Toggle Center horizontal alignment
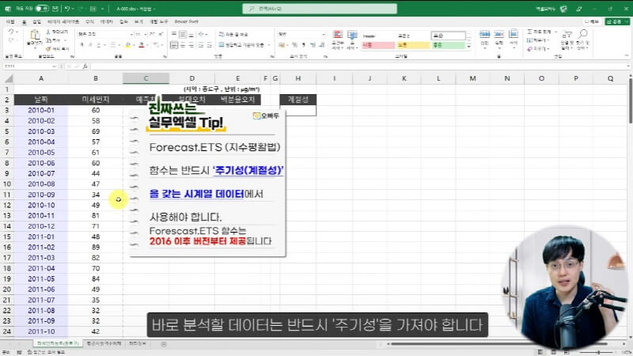This screenshot has width=633, height=356. (x=183, y=45)
